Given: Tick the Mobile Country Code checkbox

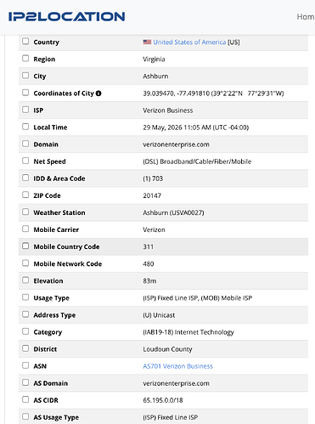Looking at the screenshot, I should coord(25,246).
